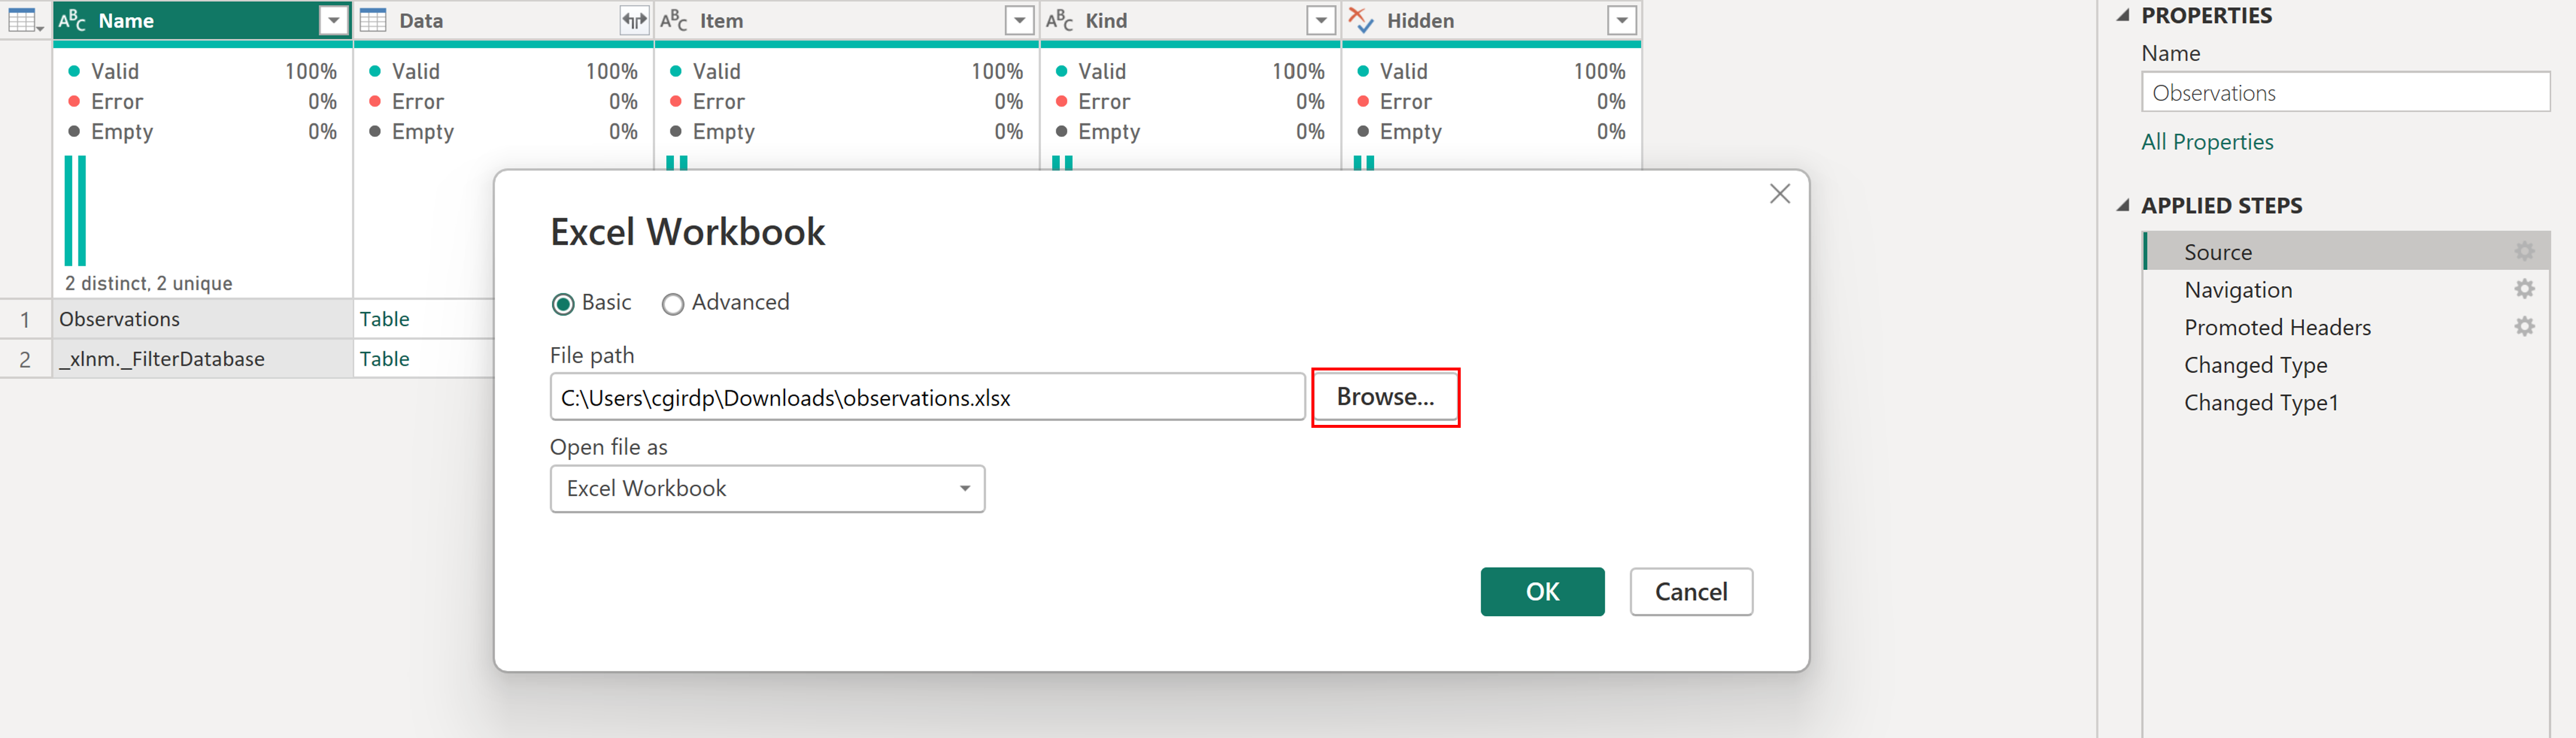Open Navigation step settings gear

[x=2524, y=289]
